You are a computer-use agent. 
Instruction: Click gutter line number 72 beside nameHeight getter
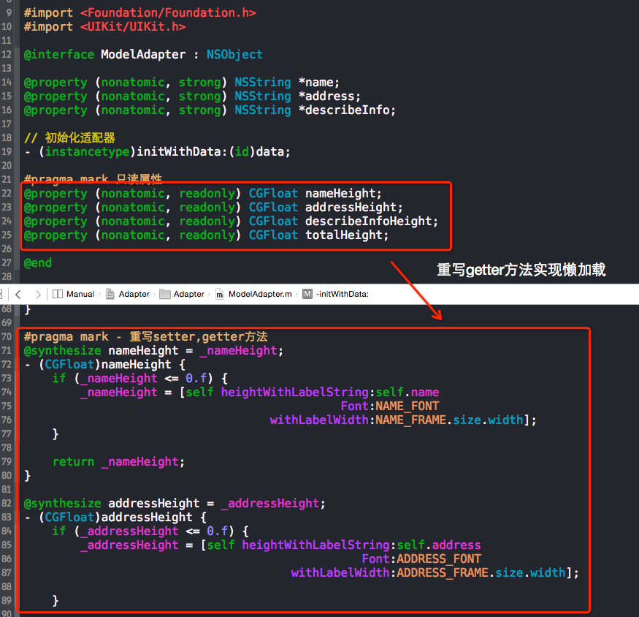click(7, 364)
